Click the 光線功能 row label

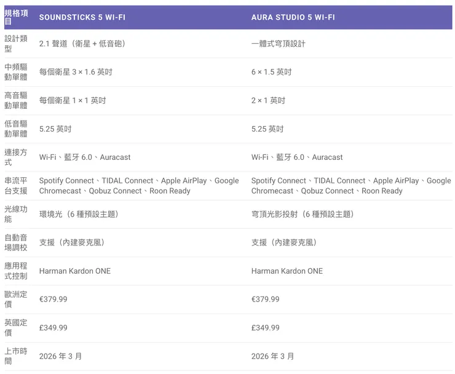pyautogui.click(x=16, y=214)
